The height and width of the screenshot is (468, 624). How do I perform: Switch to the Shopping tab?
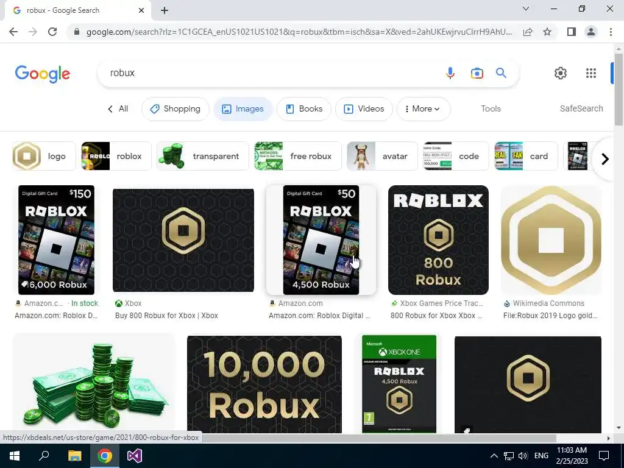(x=175, y=108)
